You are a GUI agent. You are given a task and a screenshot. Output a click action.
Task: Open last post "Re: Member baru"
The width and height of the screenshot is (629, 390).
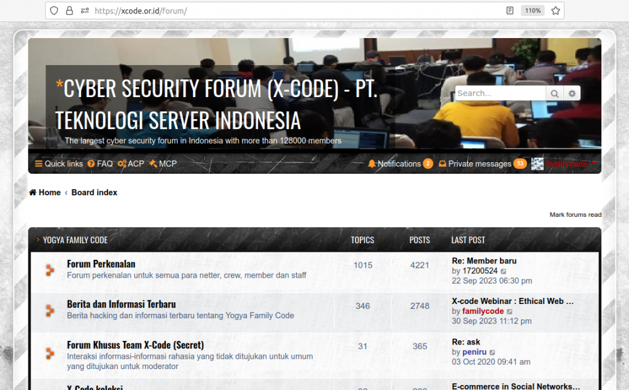[484, 261]
